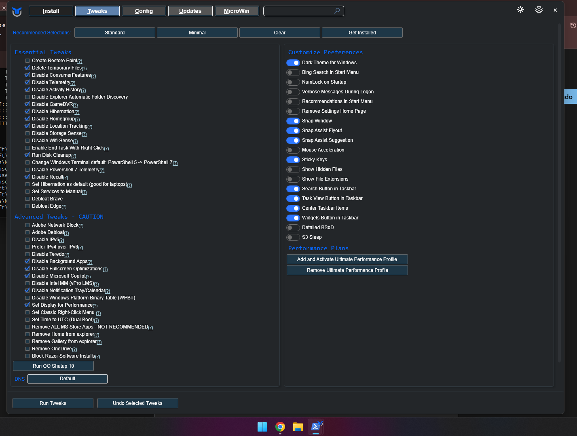This screenshot has height=436, width=577.
Task: Disable the Sticky Keys toggle
Action: pos(293,160)
